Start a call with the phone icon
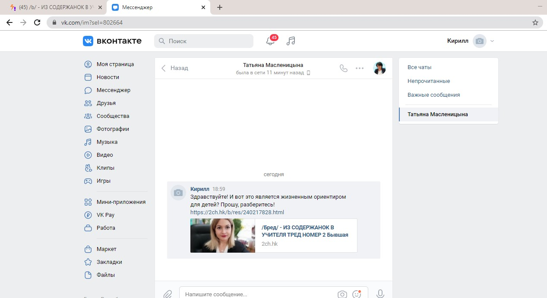547x298 pixels. (x=344, y=68)
